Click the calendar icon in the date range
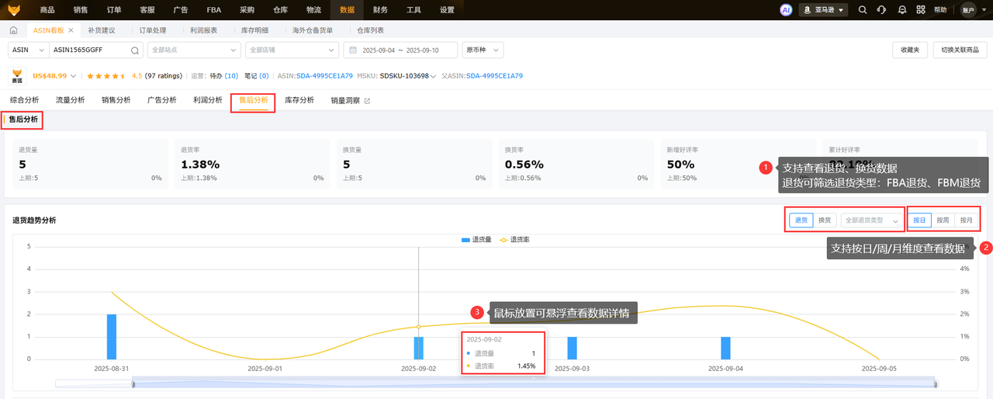Image resolution: width=993 pixels, height=399 pixels. click(x=354, y=50)
